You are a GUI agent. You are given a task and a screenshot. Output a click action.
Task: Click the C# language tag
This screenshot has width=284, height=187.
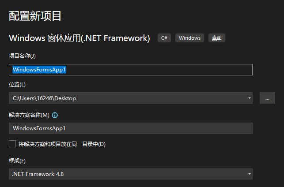point(164,38)
